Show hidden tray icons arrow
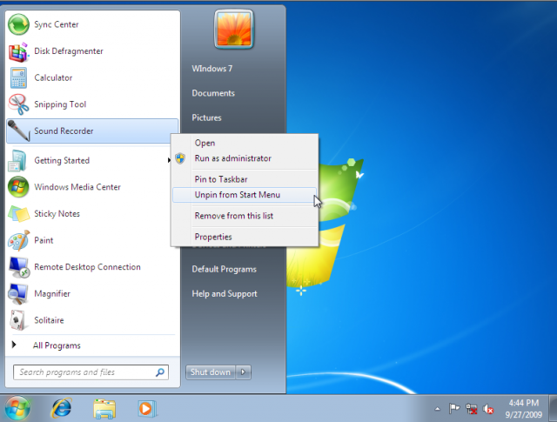The width and height of the screenshot is (557, 422). click(x=437, y=409)
